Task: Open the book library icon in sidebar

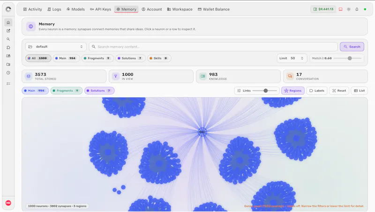Action: point(8,56)
